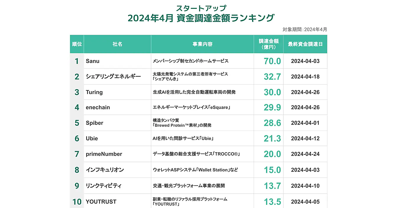Click the Spiber company name
Screen dimensions: 397x208
95,123
